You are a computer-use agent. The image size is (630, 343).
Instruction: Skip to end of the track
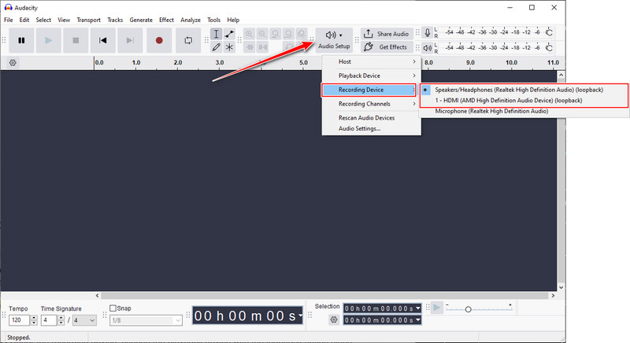(x=130, y=40)
